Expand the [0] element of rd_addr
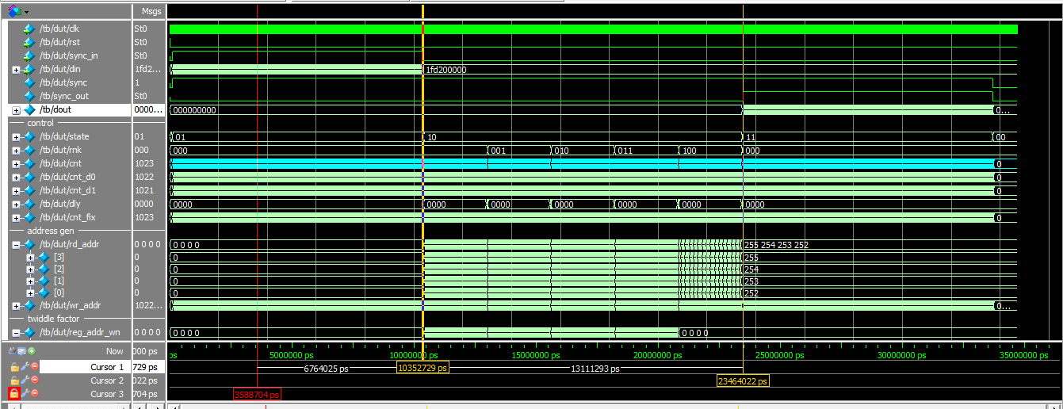The width and height of the screenshot is (1063, 409). tap(30, 293)
